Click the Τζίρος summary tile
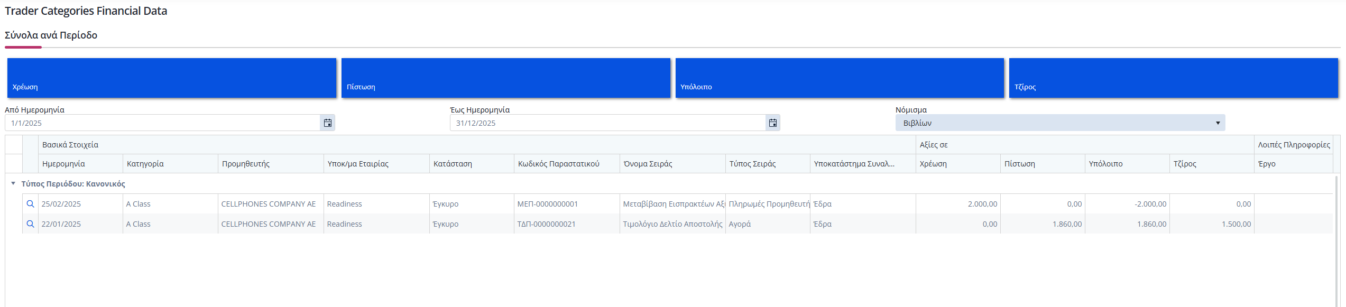Viewport: 1346px width, 307px height. click(x=1174, y=78)
